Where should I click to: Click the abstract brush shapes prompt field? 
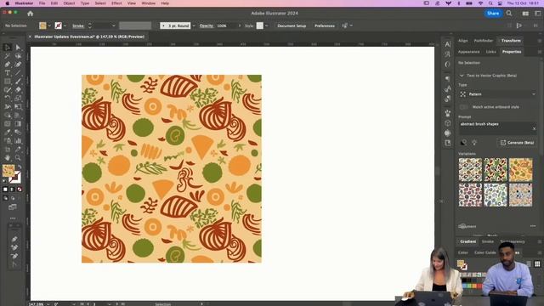[497, 128]
